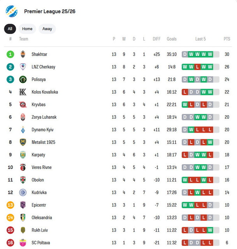This screenshot has height=249, width=237.
Task: Click the Shakhtar club crest
Action: pos(23,54)
